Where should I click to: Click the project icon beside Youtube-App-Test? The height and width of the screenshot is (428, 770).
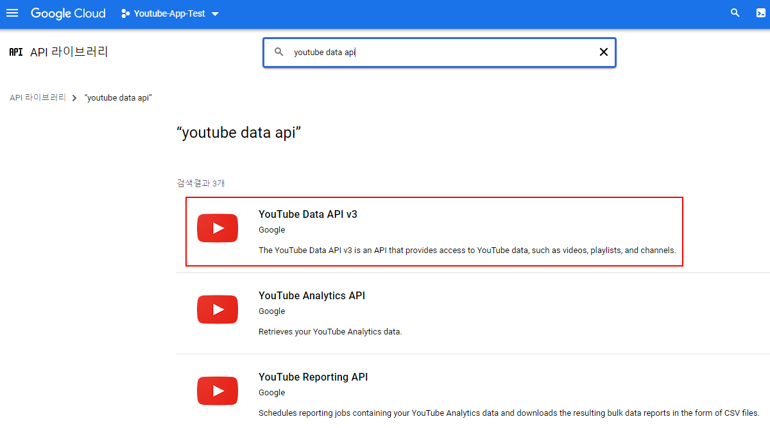(x=125, y=13)
